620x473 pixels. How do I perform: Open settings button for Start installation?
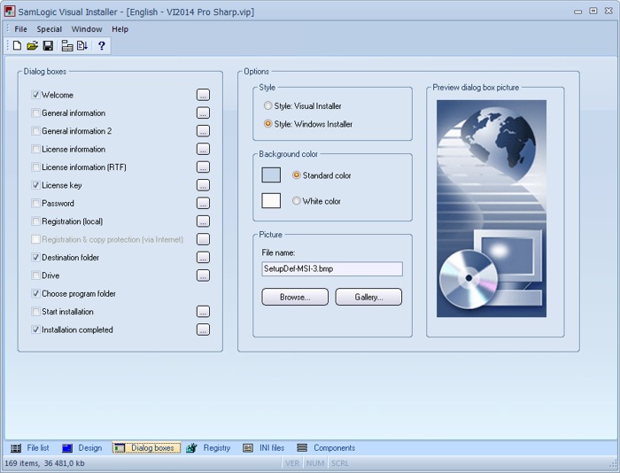[203, 312]
